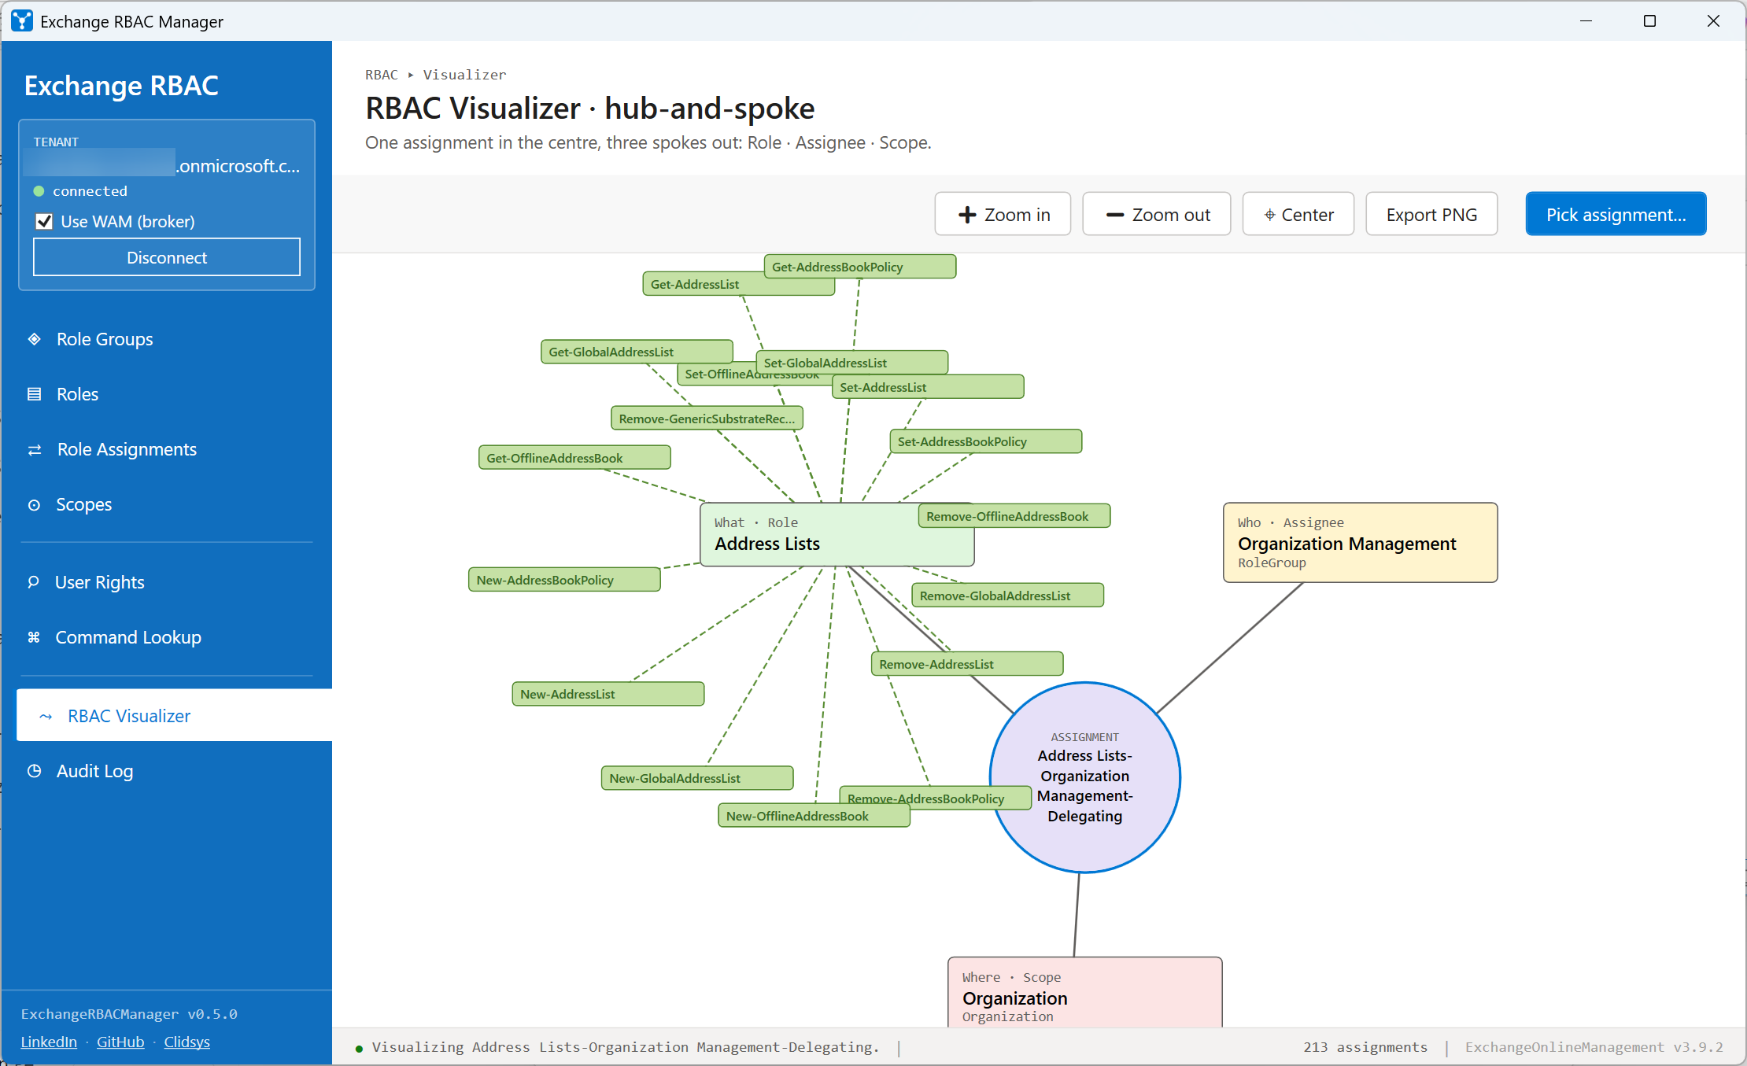This screenshot has width=1747, height=1066.
Task: Click the crosshair icon on Center
Action: click(x=1270, y=215)
